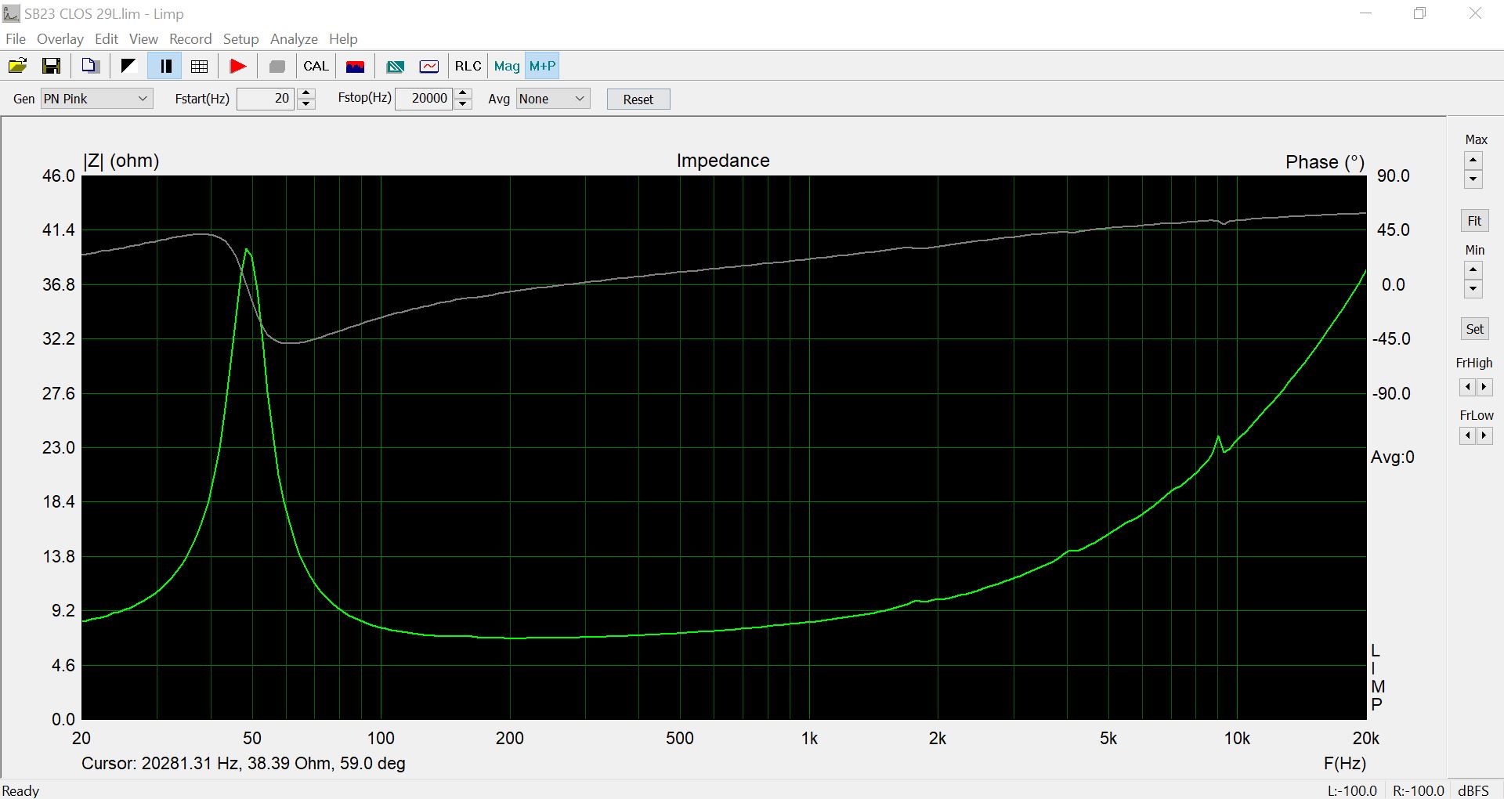Image resolution: width=1504 pixels, height=799 pixels.
Task: Increase Fstart frequency with spinner arrow
Action: point(306,93)
